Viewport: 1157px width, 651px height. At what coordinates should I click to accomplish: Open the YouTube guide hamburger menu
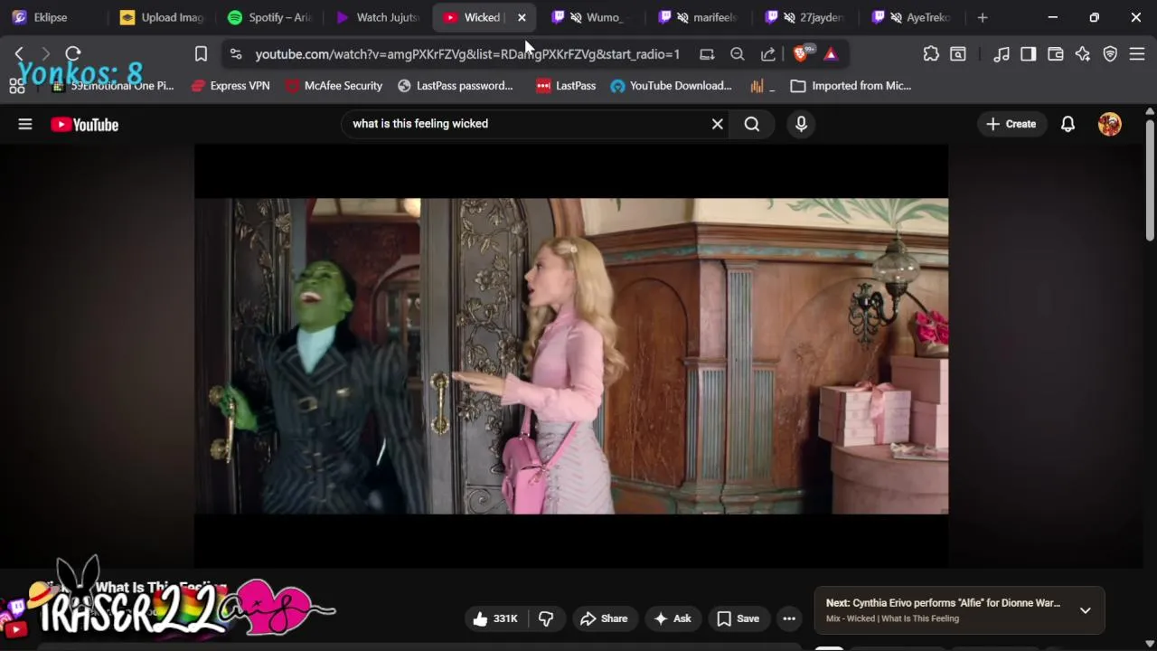point(25,124)
